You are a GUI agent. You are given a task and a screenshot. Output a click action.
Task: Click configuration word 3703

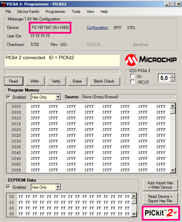pos(131,28)
